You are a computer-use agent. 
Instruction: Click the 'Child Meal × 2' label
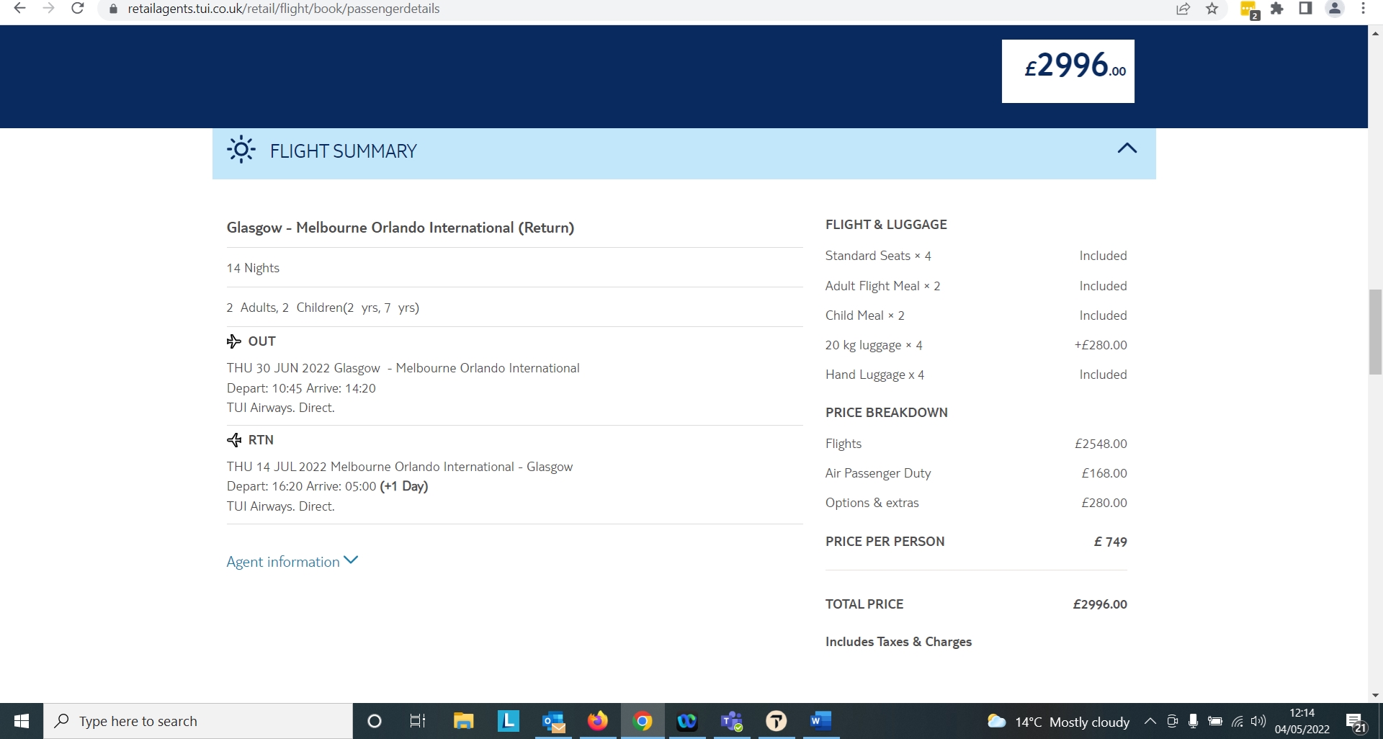pyautogui.click(x=865, y=315)
